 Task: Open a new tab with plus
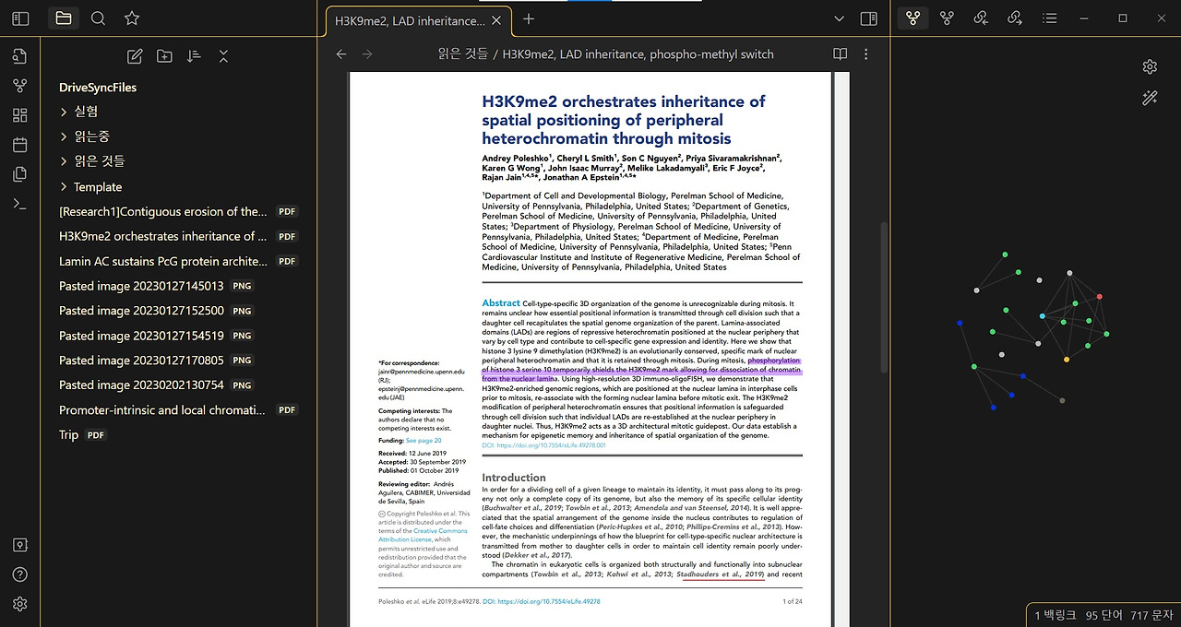click(x=528, y=18)
